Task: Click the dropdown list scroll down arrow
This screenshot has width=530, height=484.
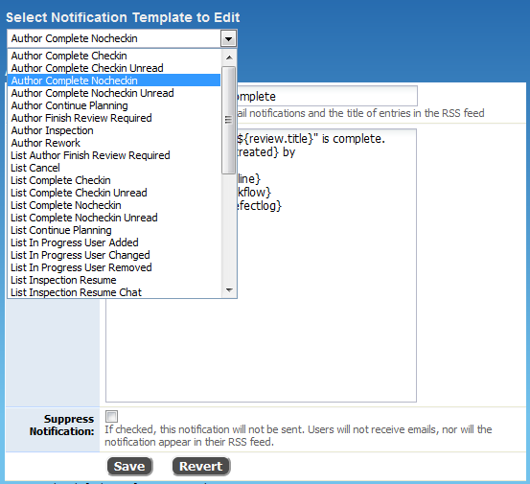Action: pyautogui.click(x=229, y=290)
